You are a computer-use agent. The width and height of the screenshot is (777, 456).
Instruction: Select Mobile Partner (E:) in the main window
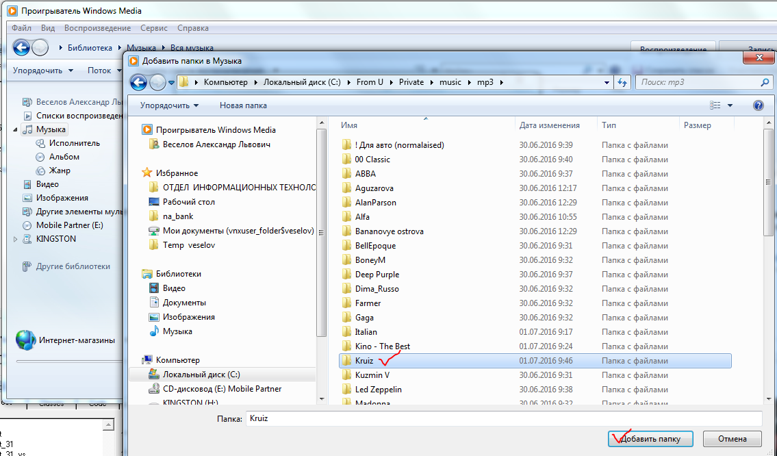(x=69, y=225)
